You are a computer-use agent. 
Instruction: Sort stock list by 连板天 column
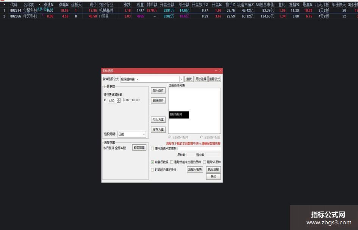(76, 5)
